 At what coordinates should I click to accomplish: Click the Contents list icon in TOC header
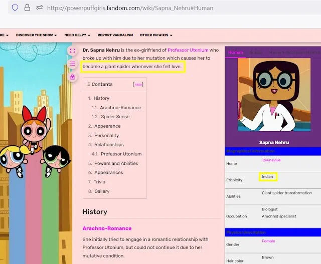(88, 84)
